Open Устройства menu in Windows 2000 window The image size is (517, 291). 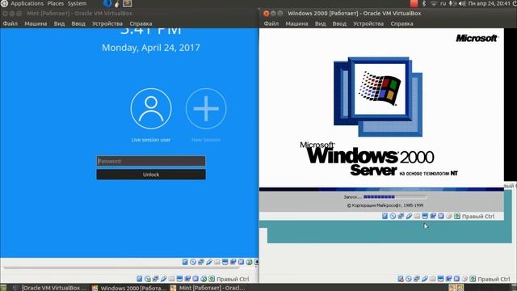[x=368, y=23]
